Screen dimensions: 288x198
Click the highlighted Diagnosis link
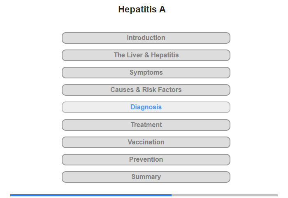[146, 107]
